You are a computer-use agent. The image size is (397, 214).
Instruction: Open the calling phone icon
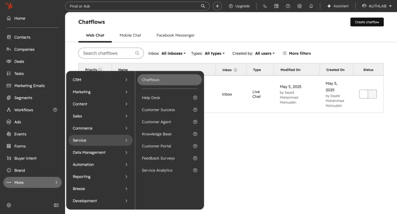click(265, 6)
